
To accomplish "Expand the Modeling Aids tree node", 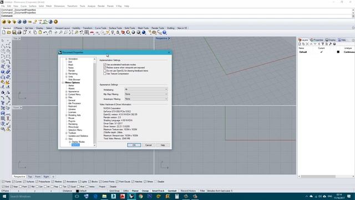I will pyautogui.click(x=67, y=115).
